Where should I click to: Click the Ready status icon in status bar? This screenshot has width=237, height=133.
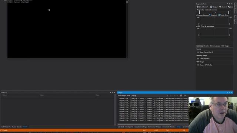[1, 130]
